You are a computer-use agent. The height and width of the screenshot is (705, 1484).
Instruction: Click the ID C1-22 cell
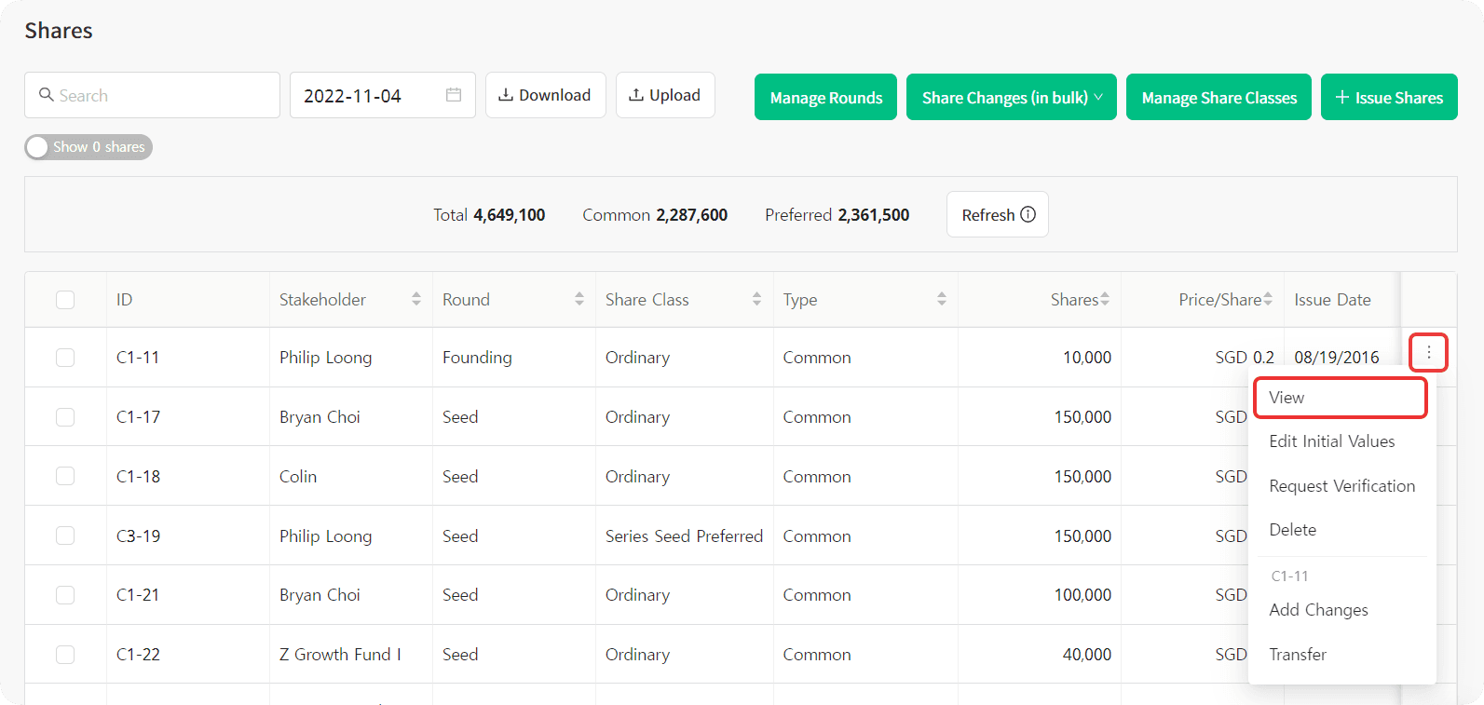(x=138, y=655)
